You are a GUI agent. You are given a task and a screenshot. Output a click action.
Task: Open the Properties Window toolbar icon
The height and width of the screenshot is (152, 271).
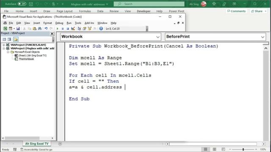(x=84, y=29)
